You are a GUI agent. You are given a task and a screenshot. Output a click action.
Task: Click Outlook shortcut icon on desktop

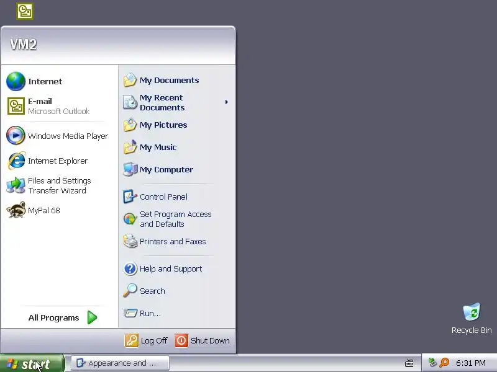point(25,11)
